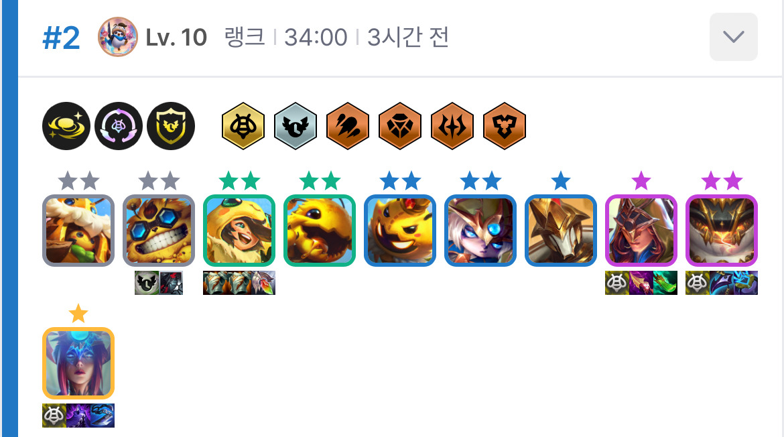The height and width of the screenshot is (437, 784).
Task: Click the last bronze trait hexagon
Action: click(x=505, y=126)
